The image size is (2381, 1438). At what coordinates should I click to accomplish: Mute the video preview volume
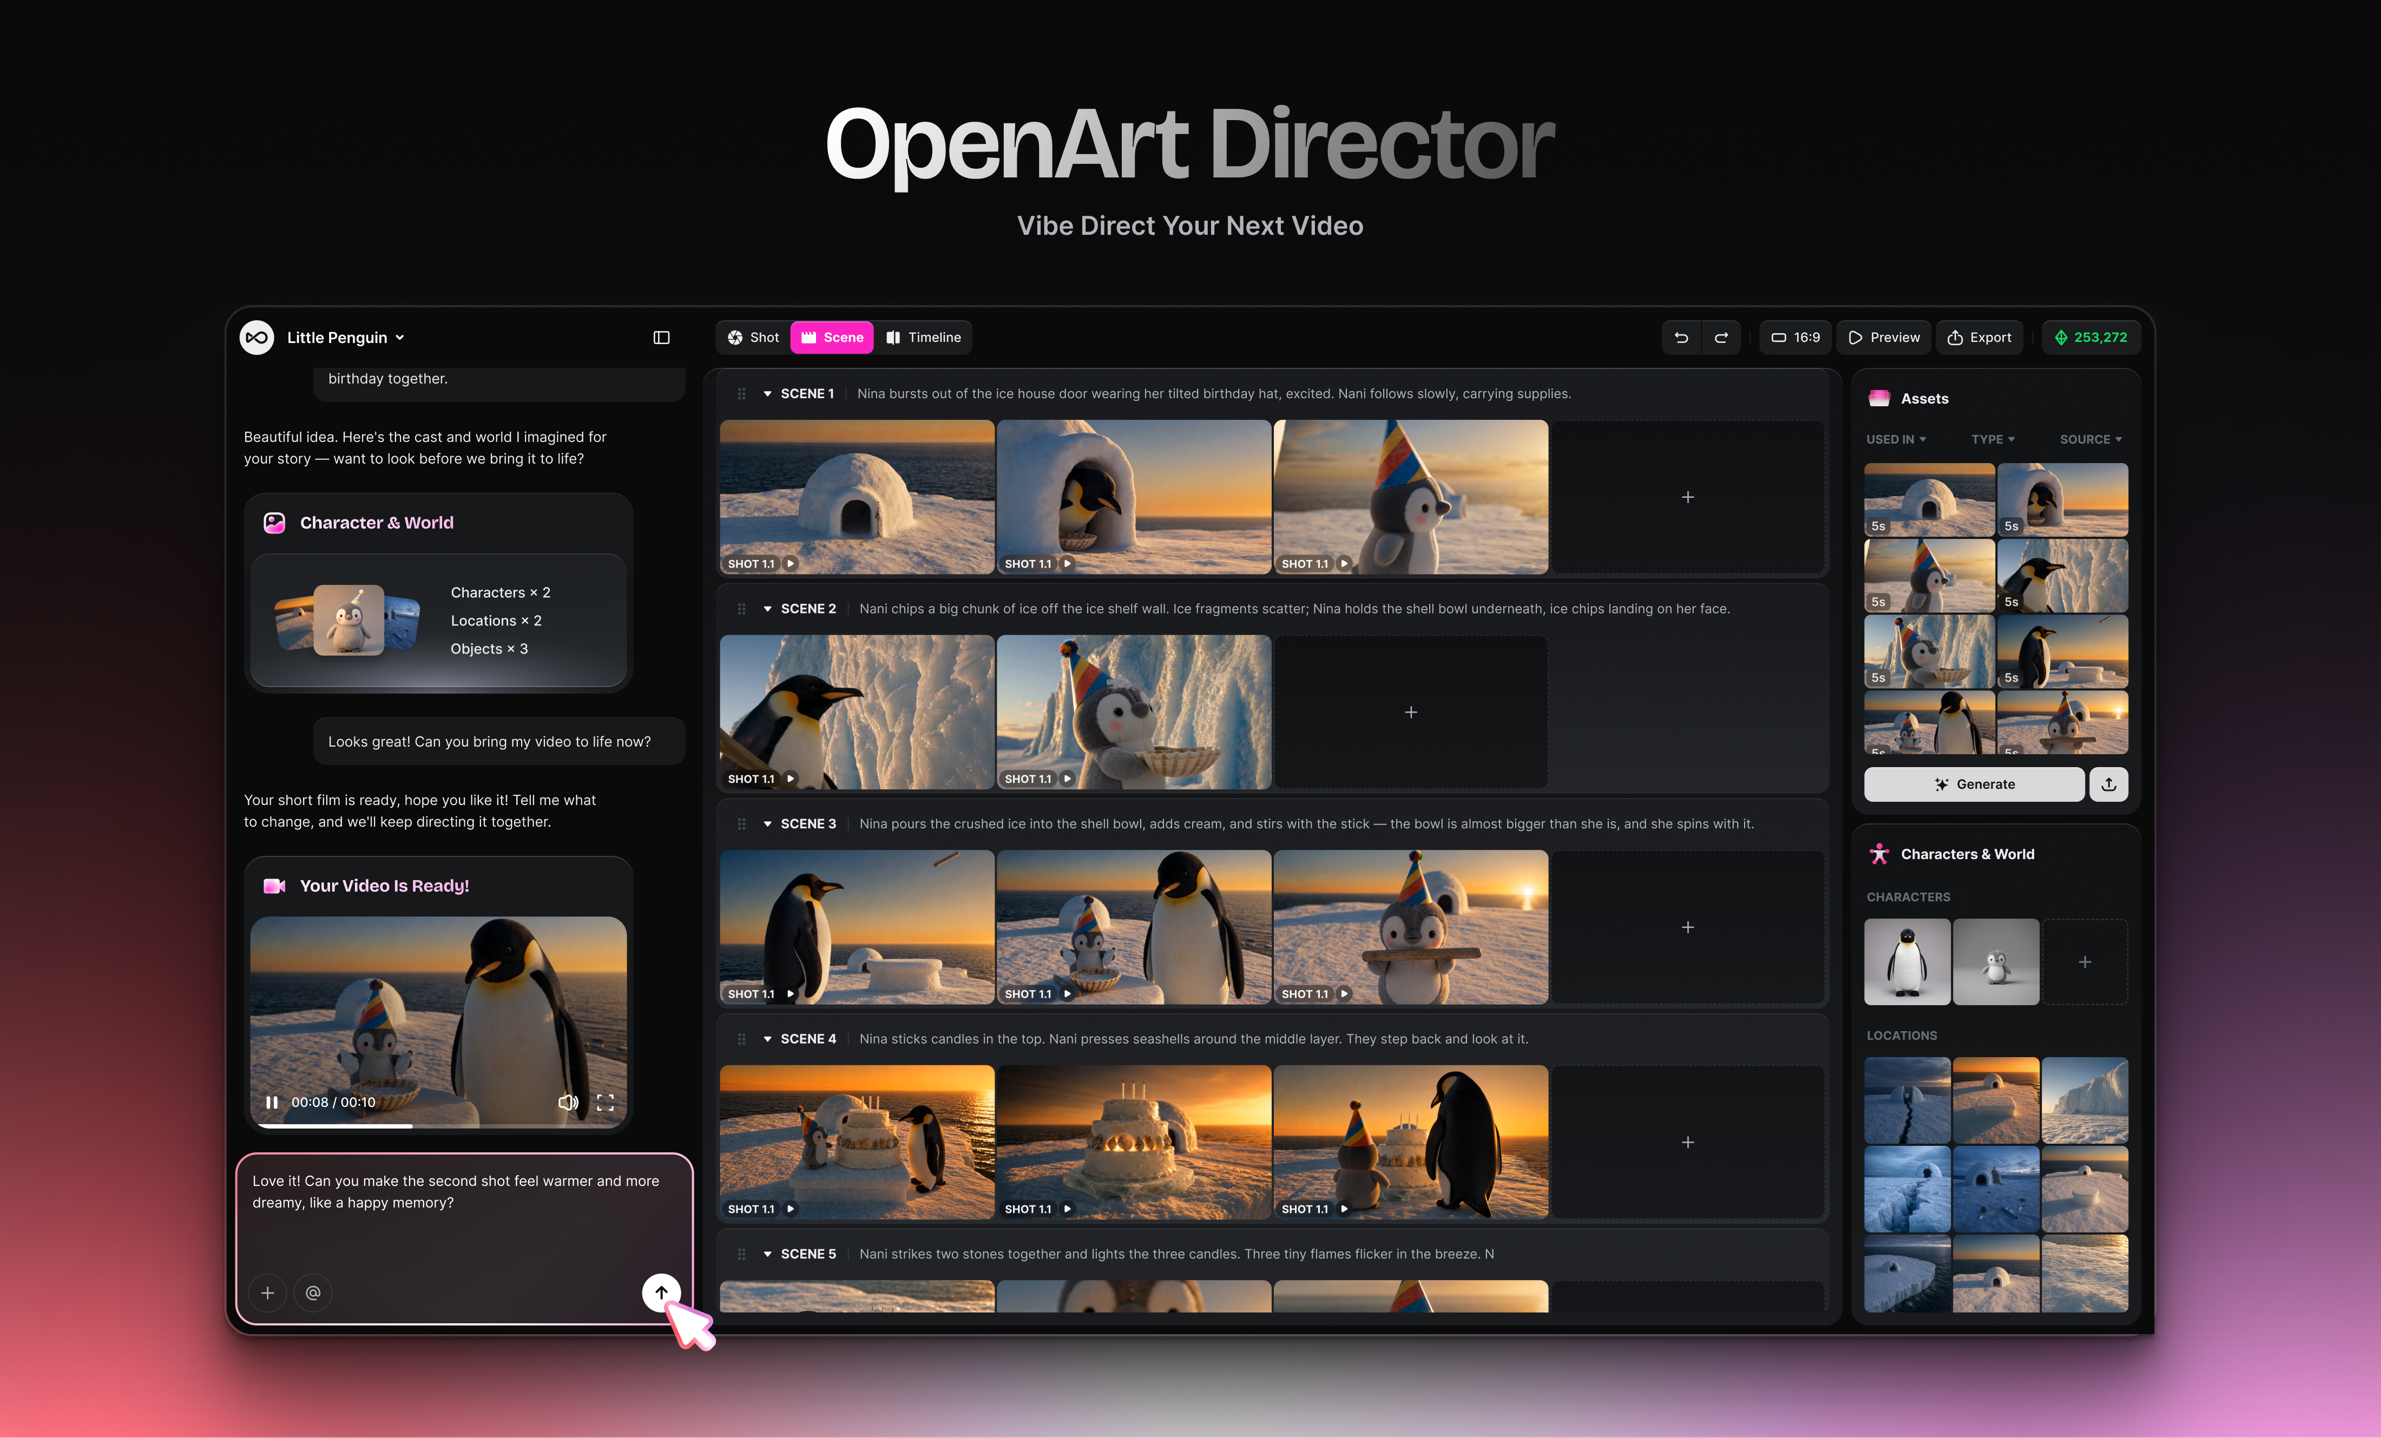(x=568, y=1101)
